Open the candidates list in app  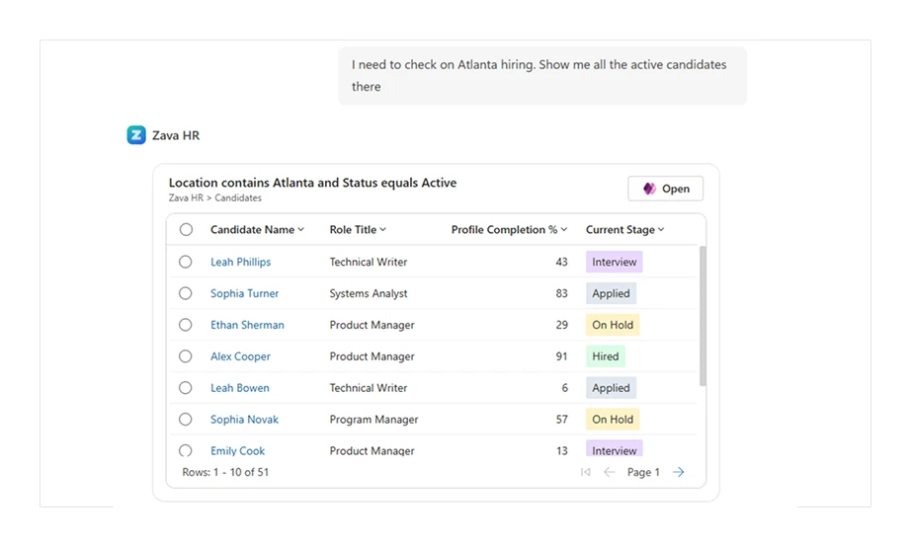665,189
